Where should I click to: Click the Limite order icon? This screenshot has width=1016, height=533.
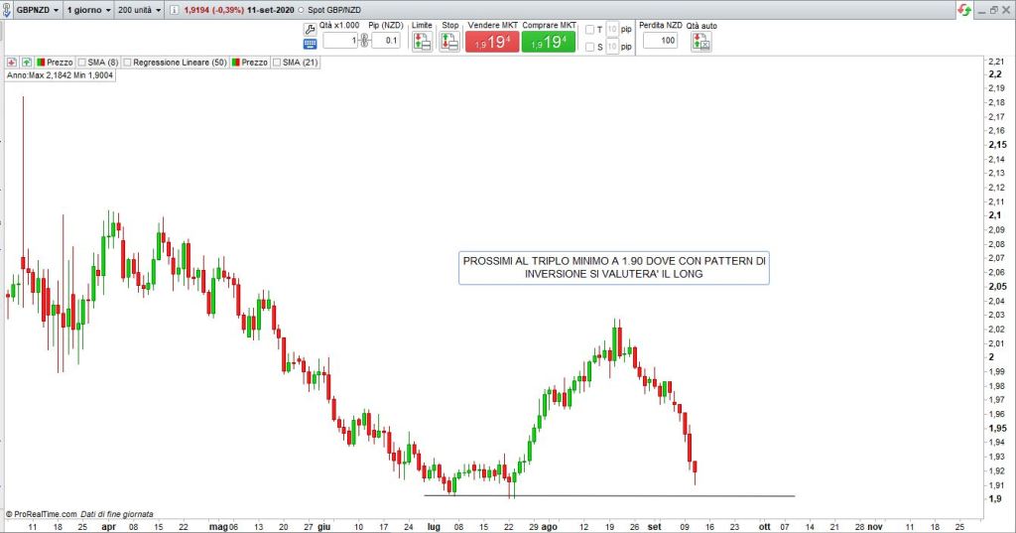point(422,42)
